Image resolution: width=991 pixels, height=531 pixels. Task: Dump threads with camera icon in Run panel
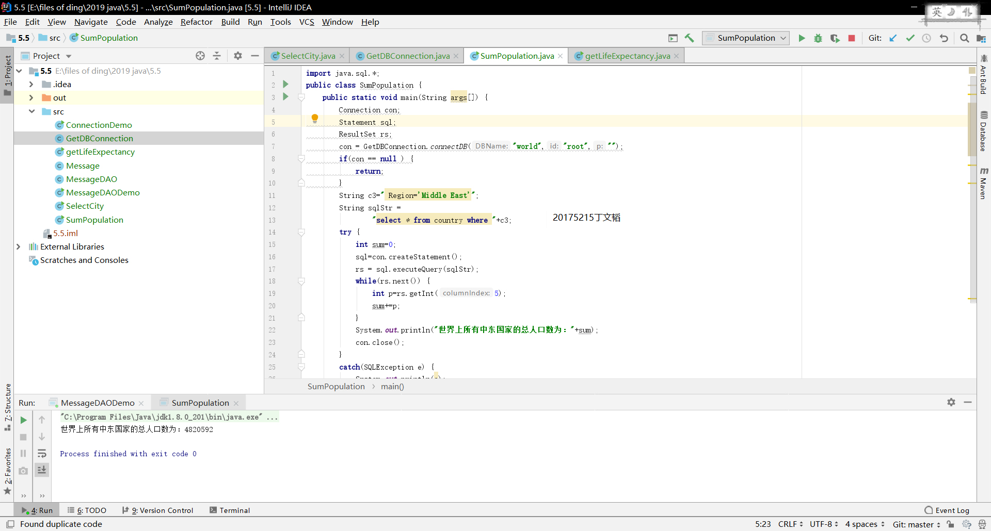[23, 471]
